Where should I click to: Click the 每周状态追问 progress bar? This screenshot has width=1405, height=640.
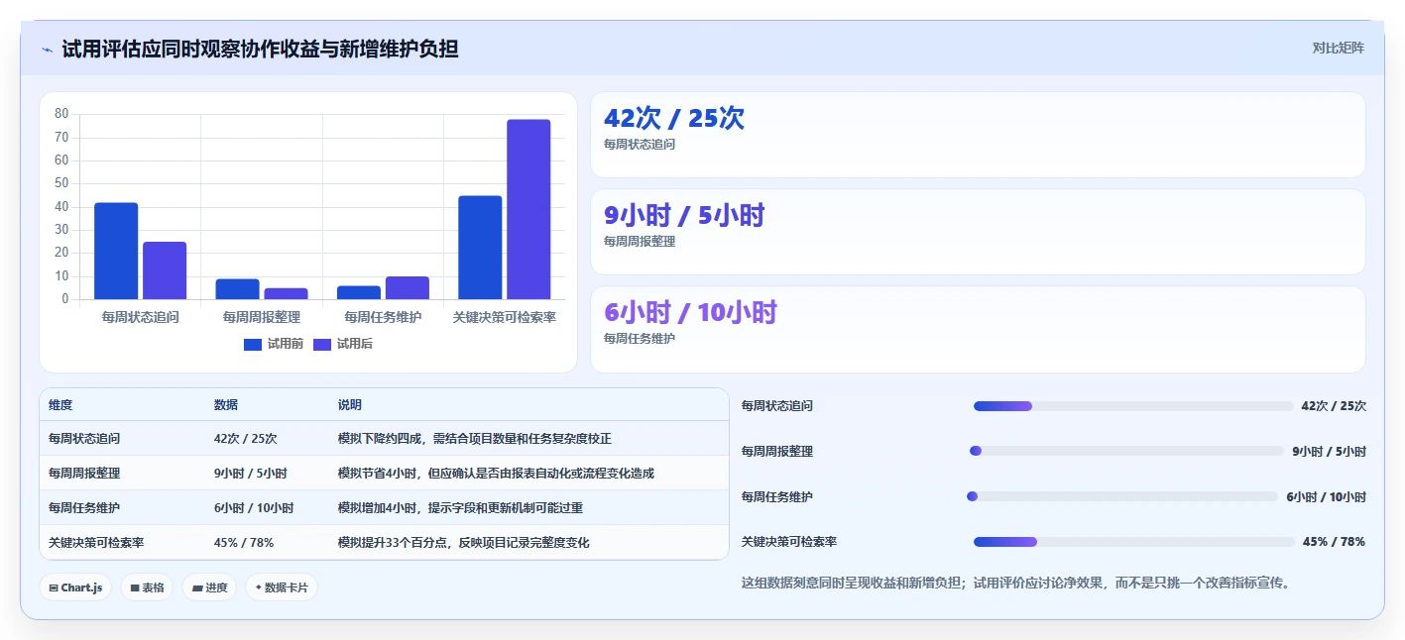(x=1133, y=406)
